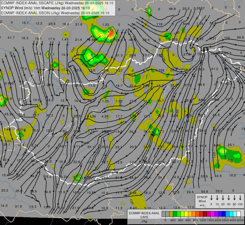Click the 0.216 value on the map
The image size is (245, 225).
[x=21, y=130]
